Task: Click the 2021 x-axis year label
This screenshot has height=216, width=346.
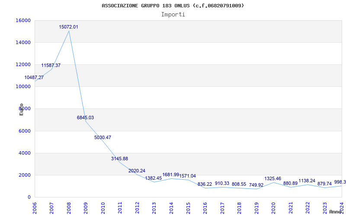Action: pyautogui.click(x=291, y=208)
